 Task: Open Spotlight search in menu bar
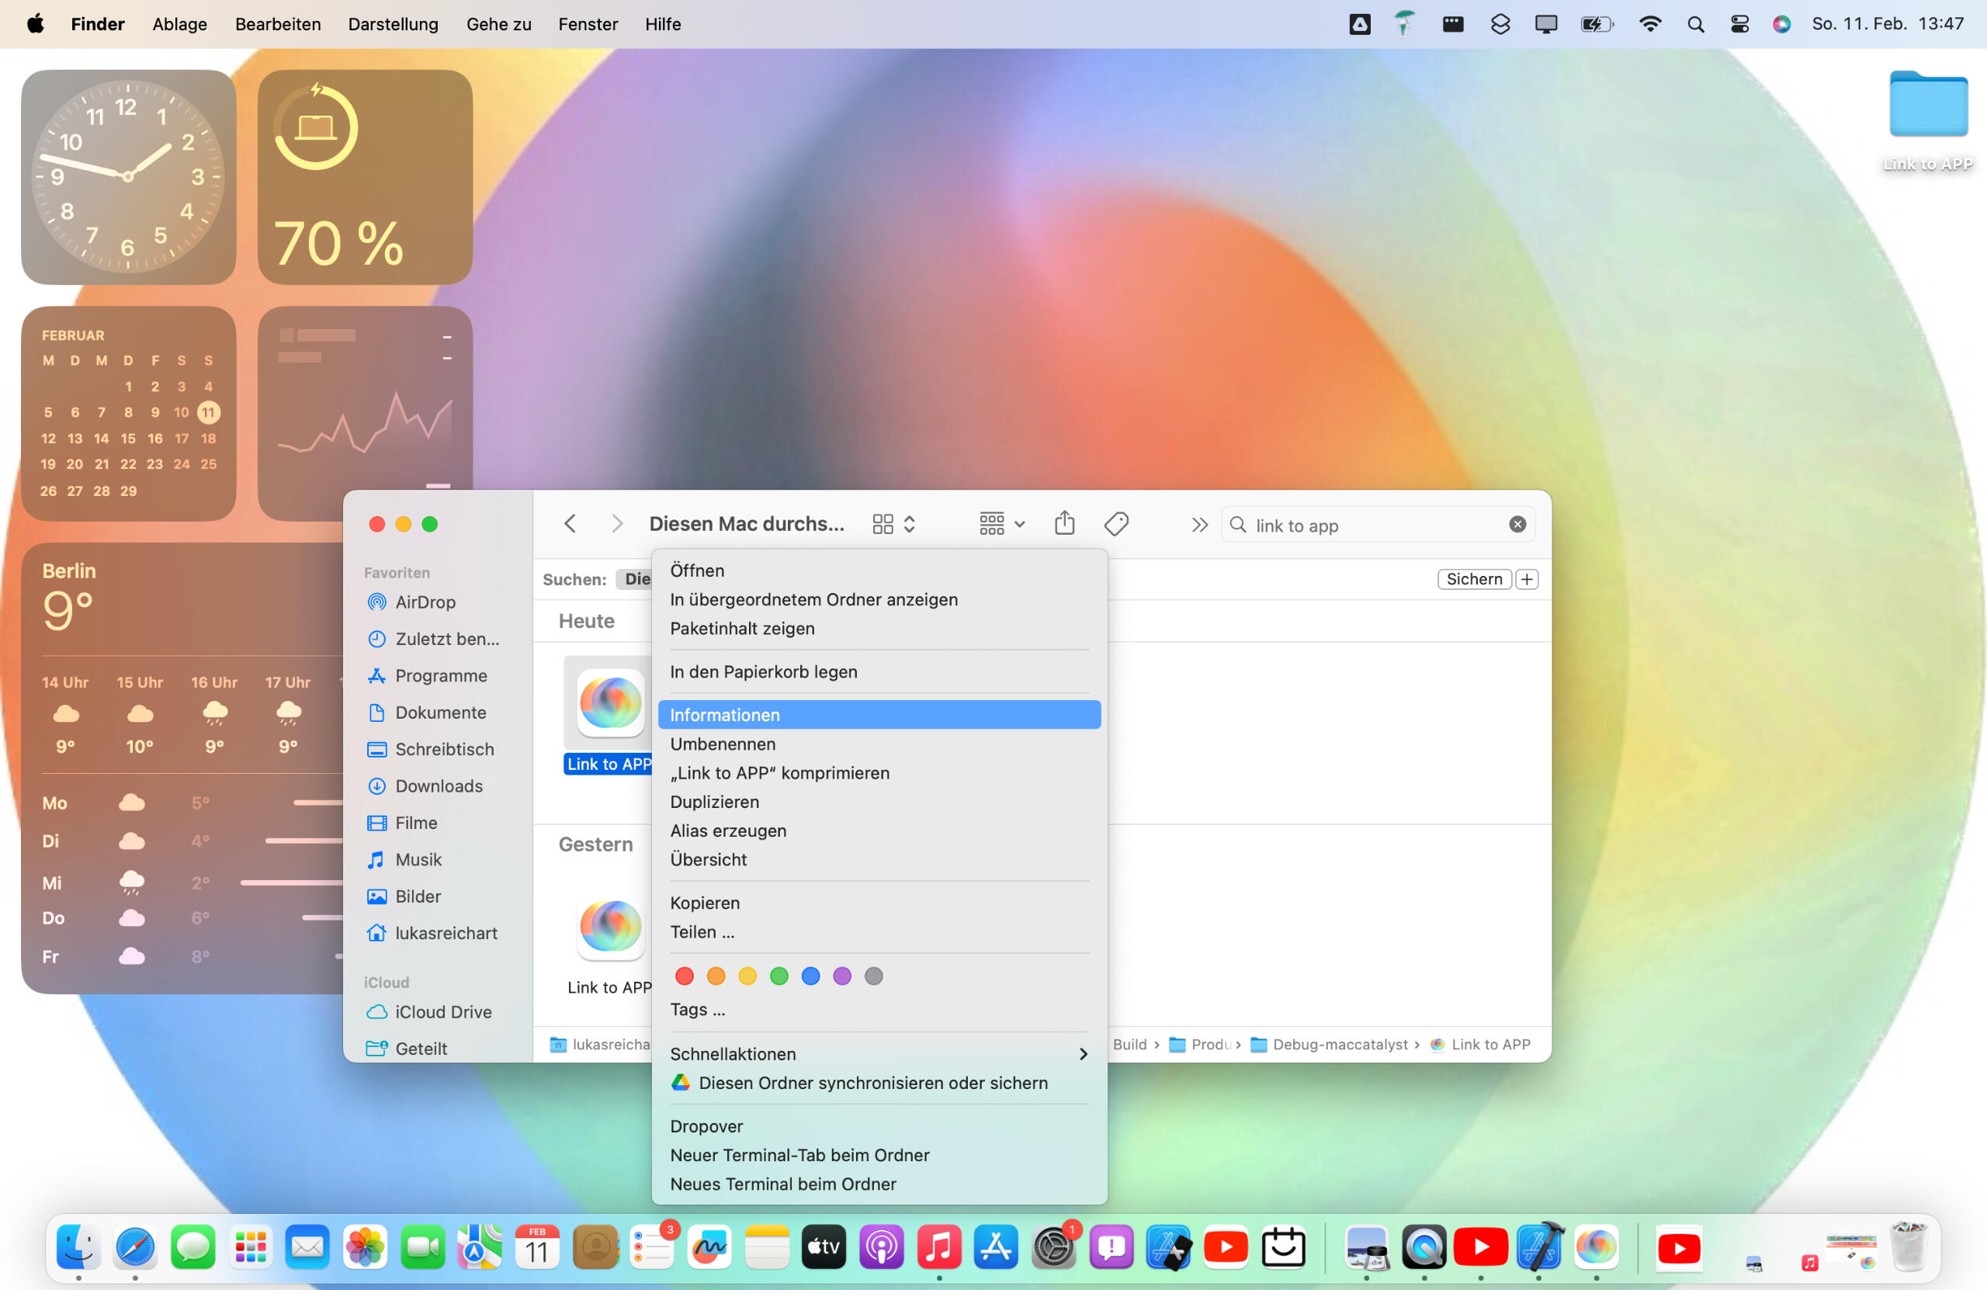click(1695, 24)
